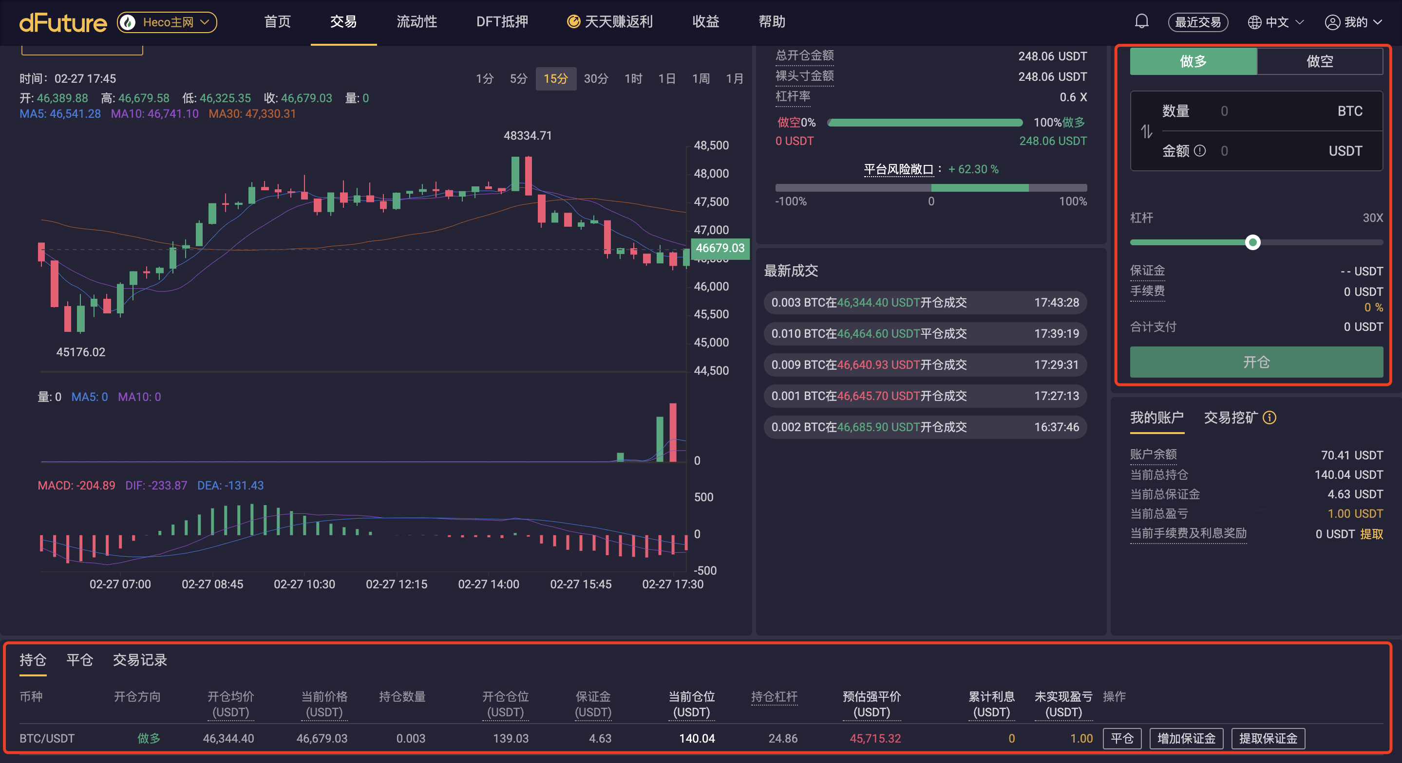This screenshot has height=763, width=1402.
Task: Click the coin icon by 天天赚返利
Action: [x=573, y=22]
